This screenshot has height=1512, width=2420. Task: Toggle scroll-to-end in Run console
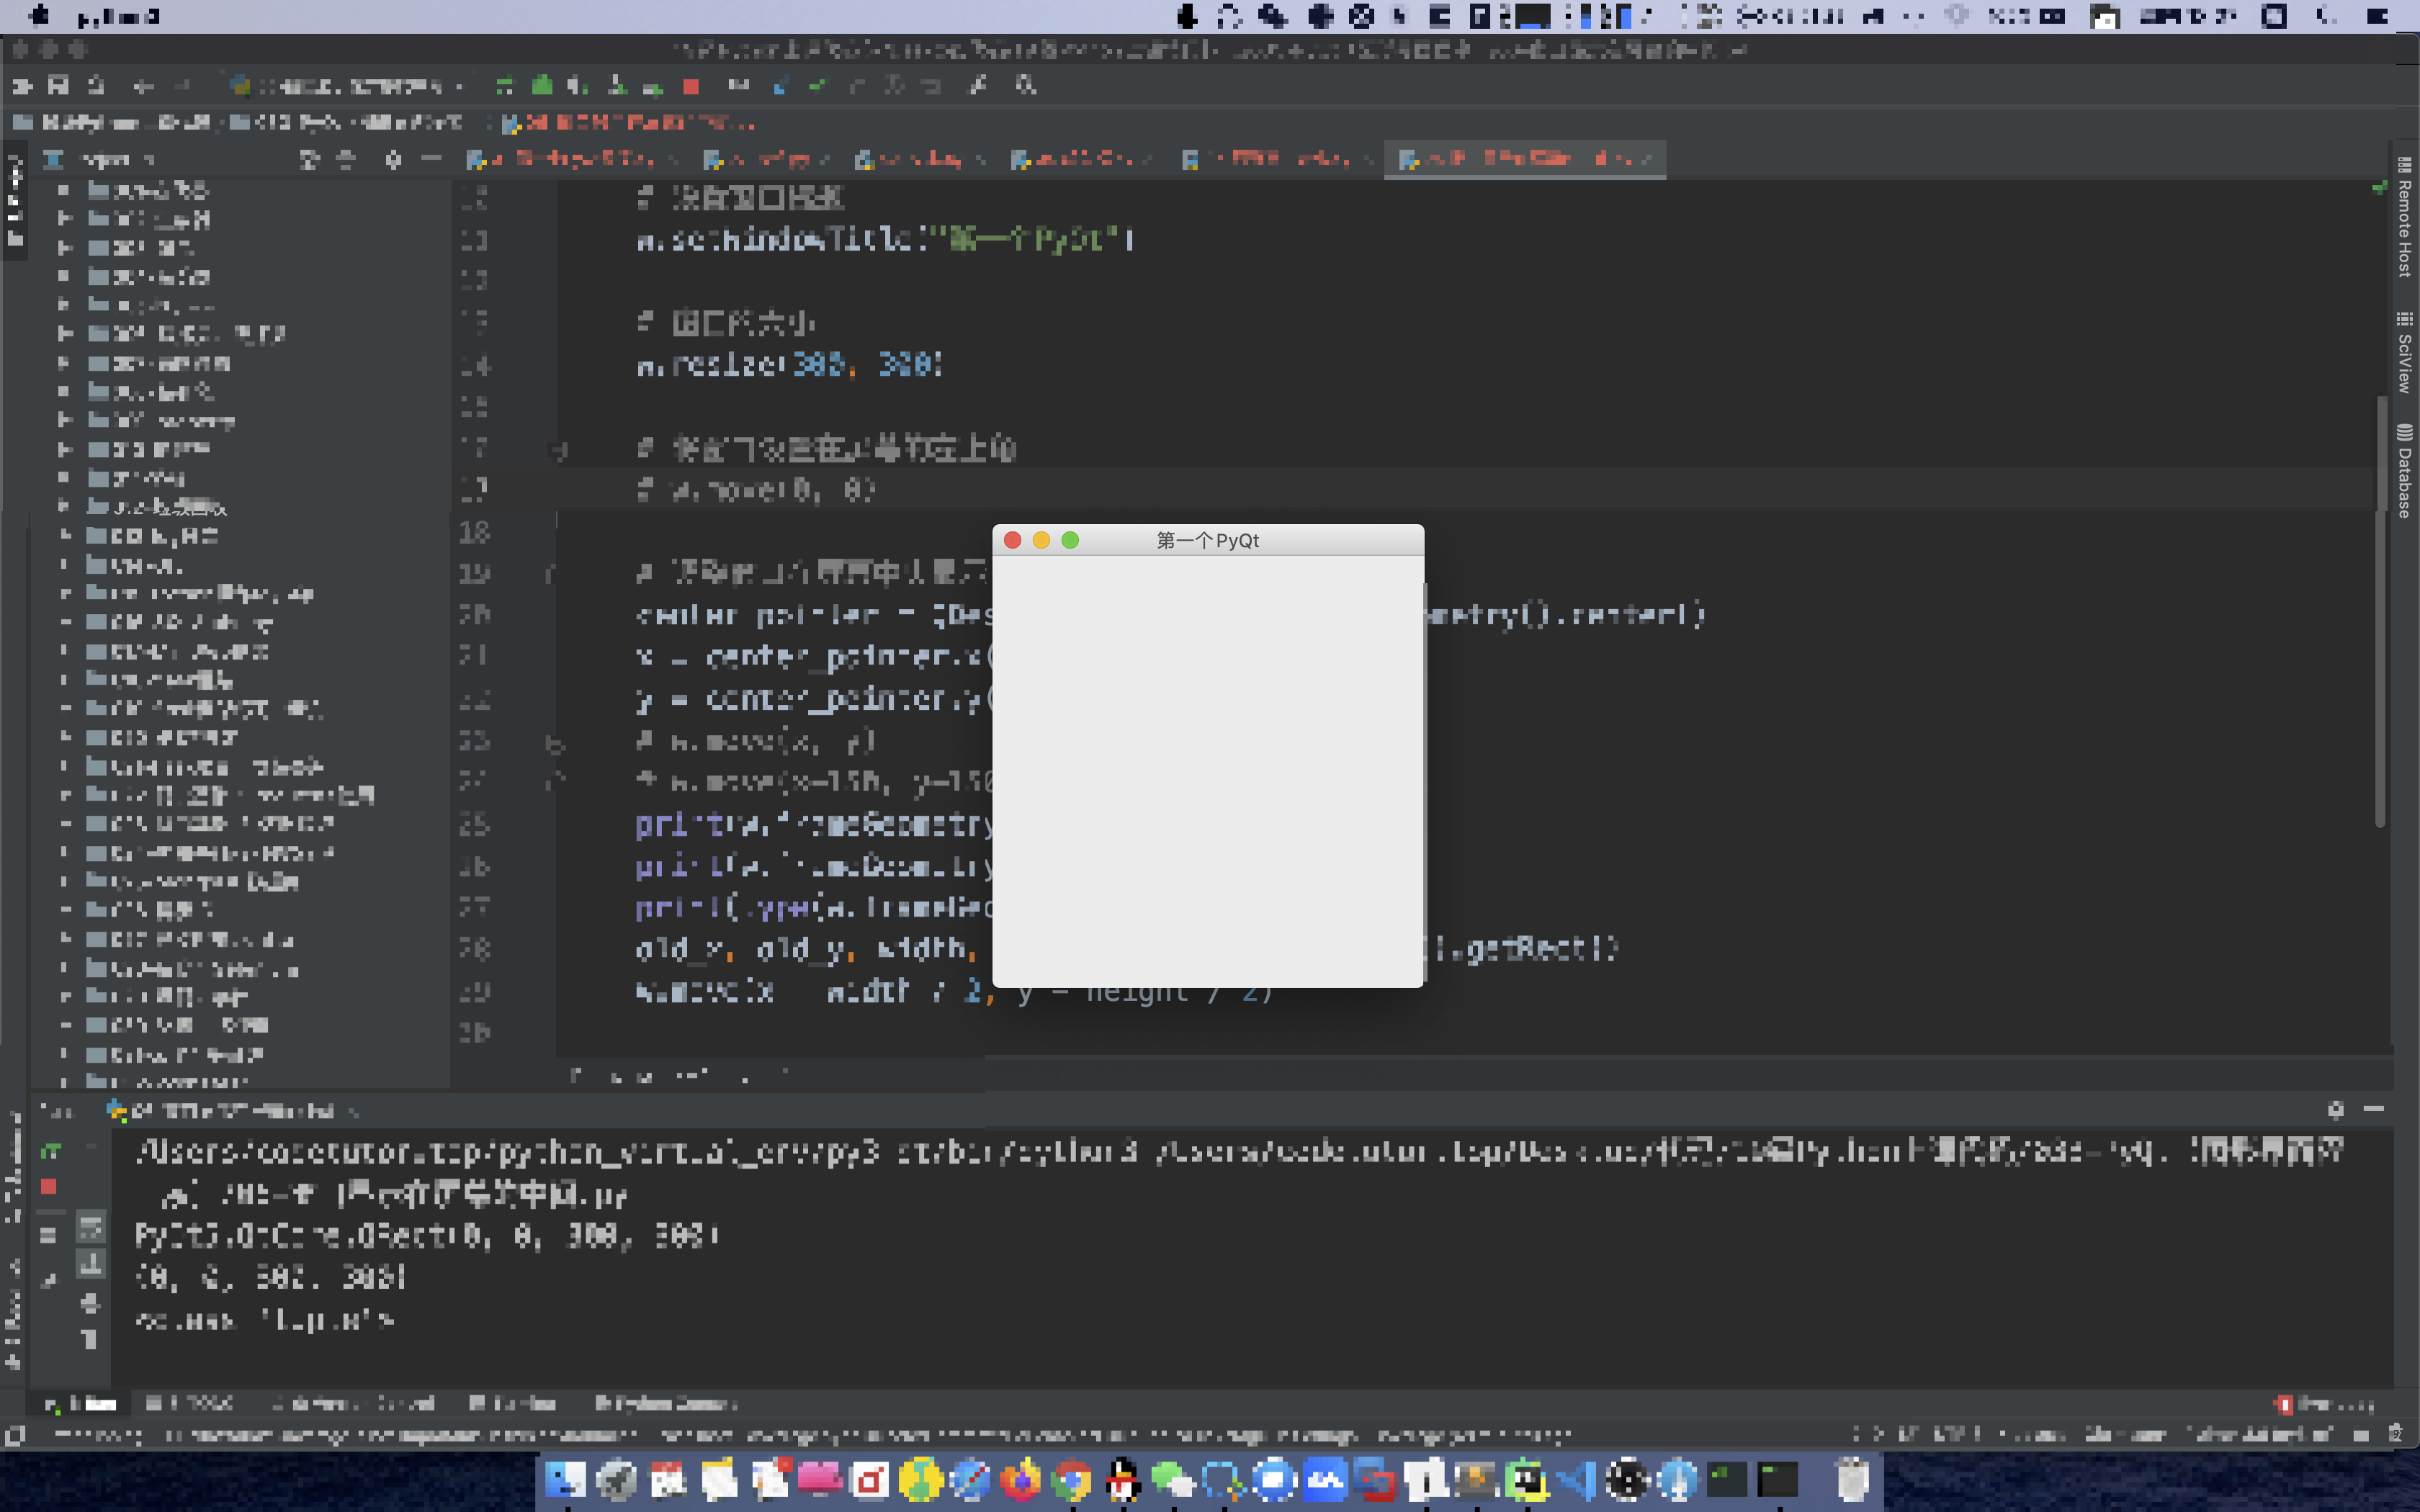[x=91, y=1264]
